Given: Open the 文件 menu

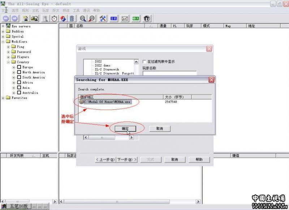Looking at the screenshot, I should [5, 10].
